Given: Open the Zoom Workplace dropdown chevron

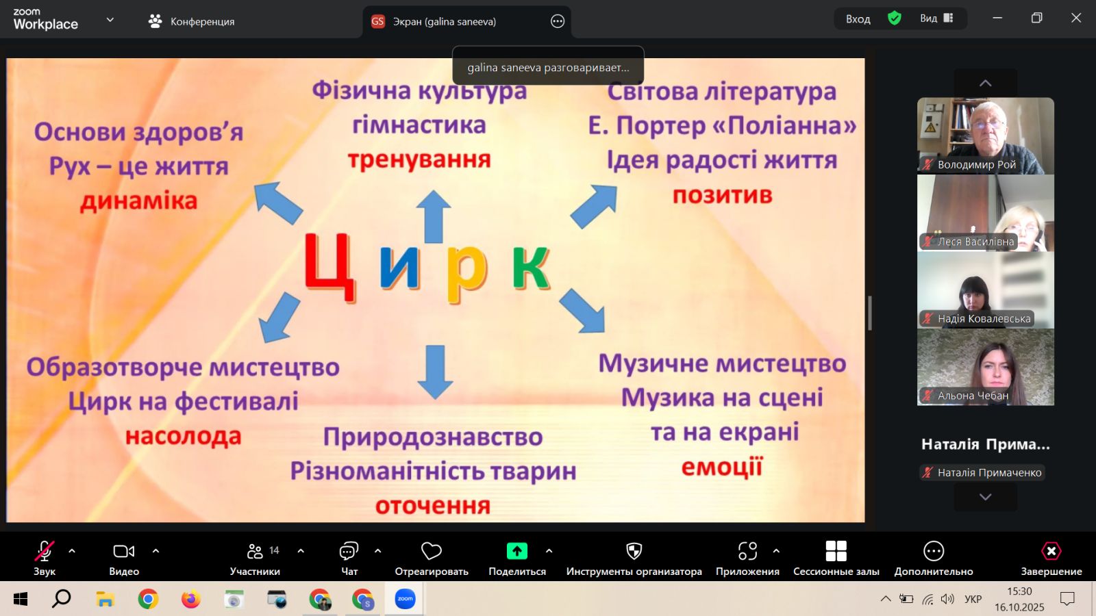Looking at the screenshot, I should (x=110, y=20).
